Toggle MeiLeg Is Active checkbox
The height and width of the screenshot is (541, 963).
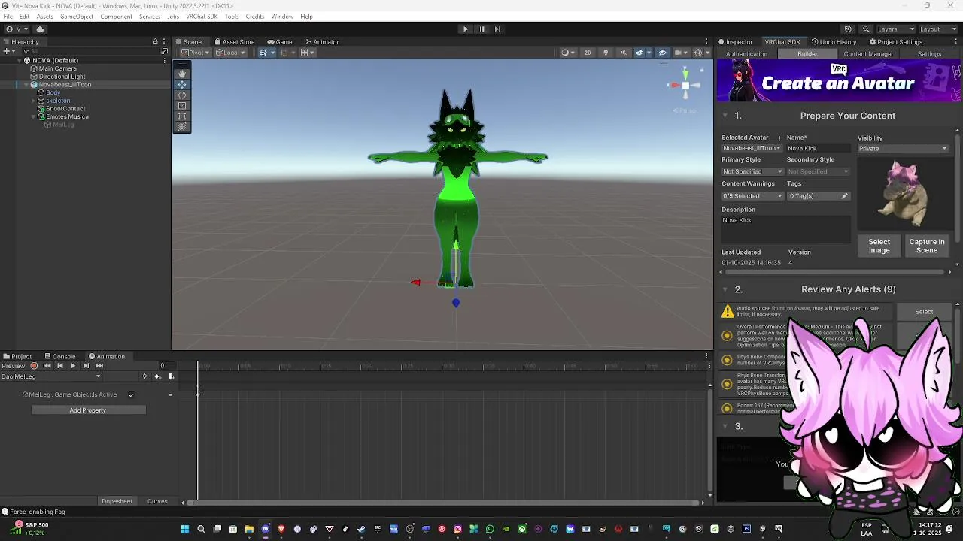point(132,394)
